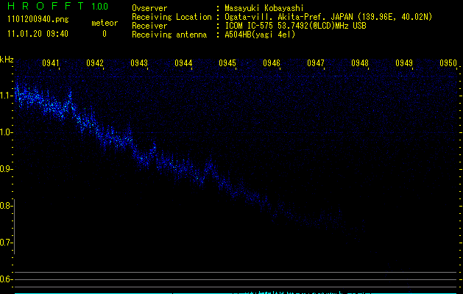Select the 0947 time marker

(x=316, y=64)
